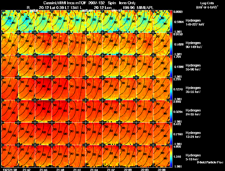The height and width of the screenshot is (171, 225).
Task: Click the 21:42 time axis label
Action: tap(26, 170)
